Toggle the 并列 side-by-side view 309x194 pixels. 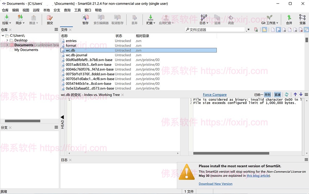click(x=267, y=95)
